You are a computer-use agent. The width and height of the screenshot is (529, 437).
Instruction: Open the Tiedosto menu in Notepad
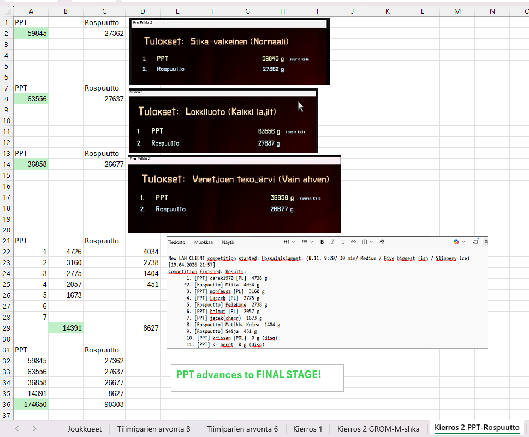point(176,242)
